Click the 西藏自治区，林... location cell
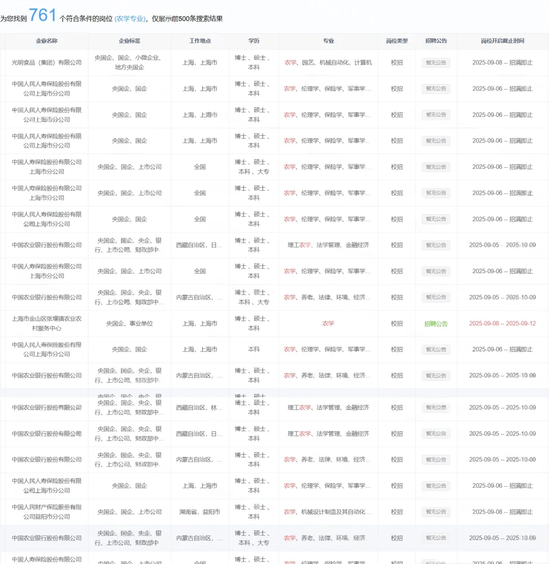 click(200, 407)
